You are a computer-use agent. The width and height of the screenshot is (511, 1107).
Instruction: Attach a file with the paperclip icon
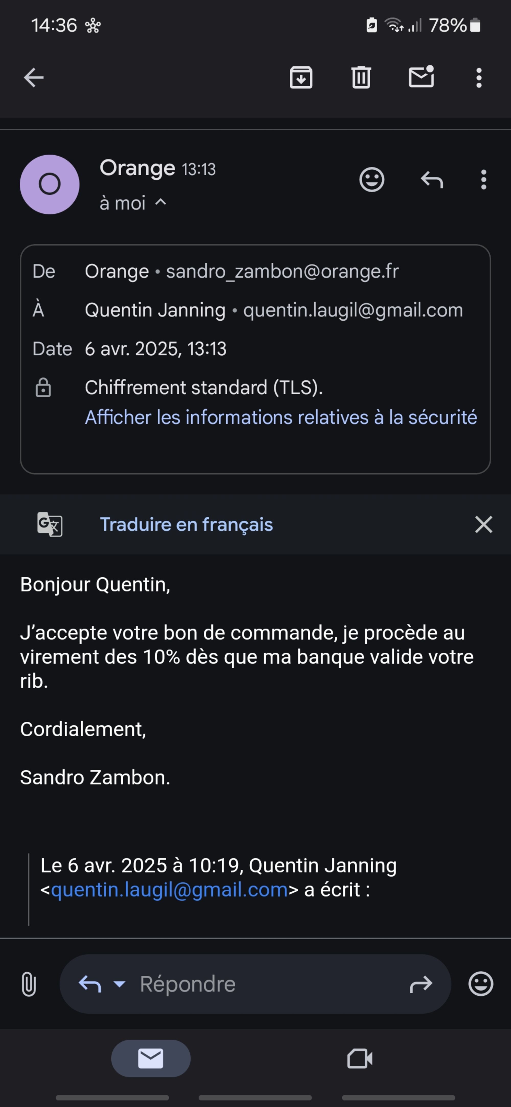[x=28, y=984]
